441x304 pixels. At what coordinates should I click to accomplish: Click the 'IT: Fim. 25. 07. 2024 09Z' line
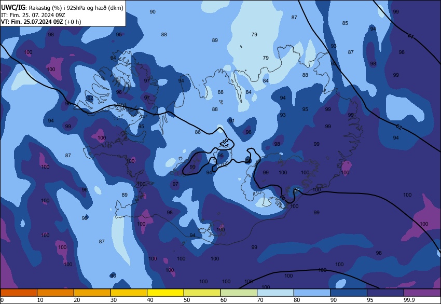33,15
